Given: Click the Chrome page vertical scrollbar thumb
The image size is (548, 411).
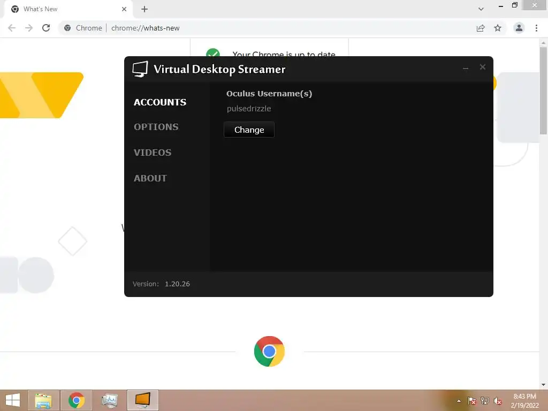Looking at the screenshot, I should 544,90.
